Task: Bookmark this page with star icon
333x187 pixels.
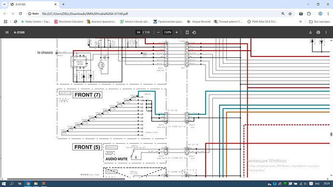Action: [x=290, y=14]
